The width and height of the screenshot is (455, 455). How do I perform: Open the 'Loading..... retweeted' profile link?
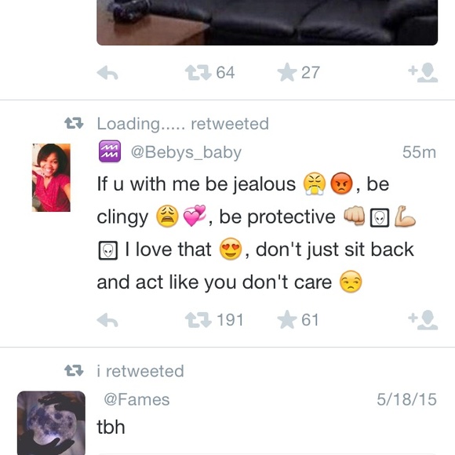(183, 124)
